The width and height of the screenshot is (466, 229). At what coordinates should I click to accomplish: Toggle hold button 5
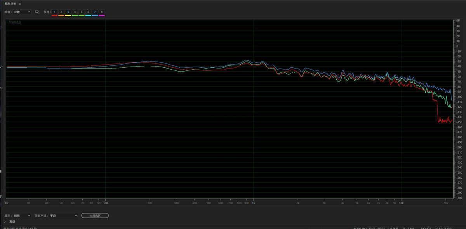(x=82, y=12)
